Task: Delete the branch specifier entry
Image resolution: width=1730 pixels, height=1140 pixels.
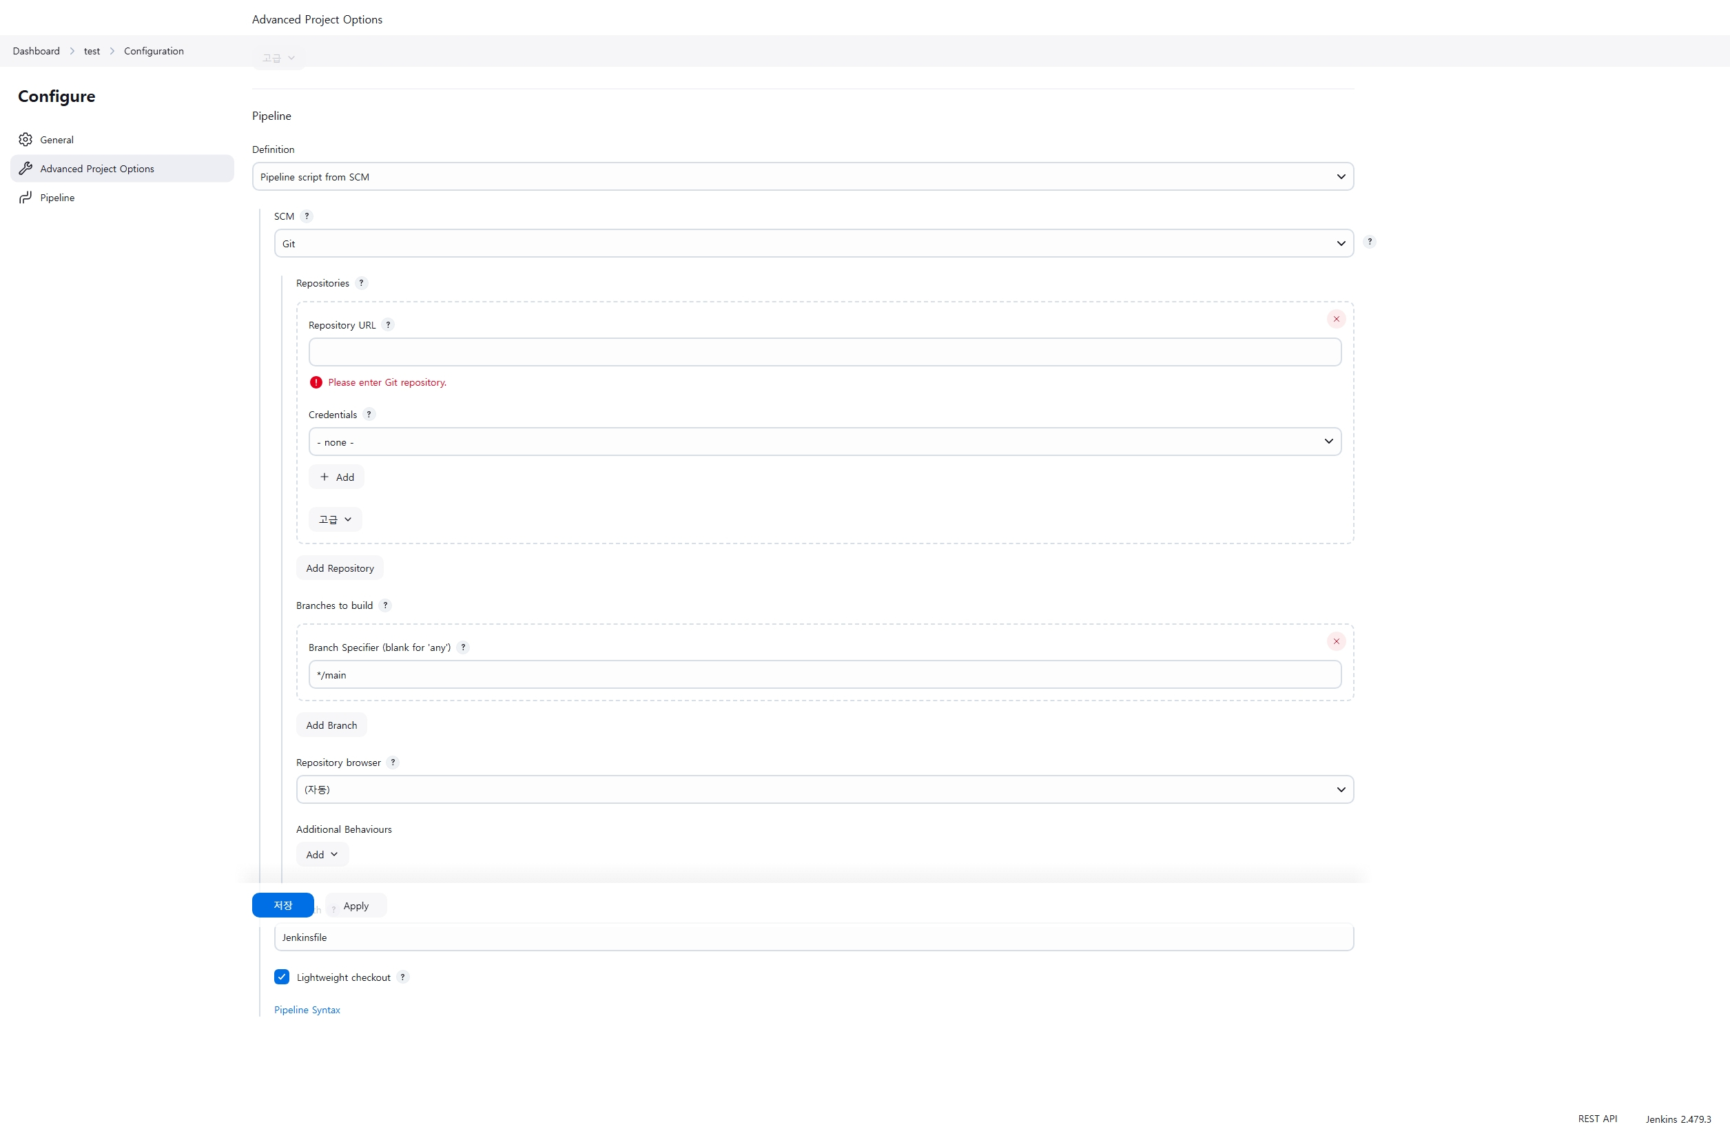Action: [x=1336, y=641]
